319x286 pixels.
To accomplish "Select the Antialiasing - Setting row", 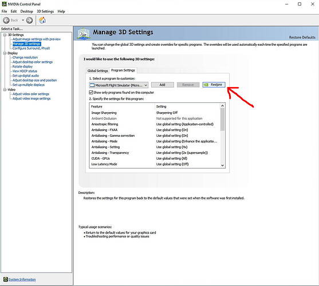I will point(155,147).
